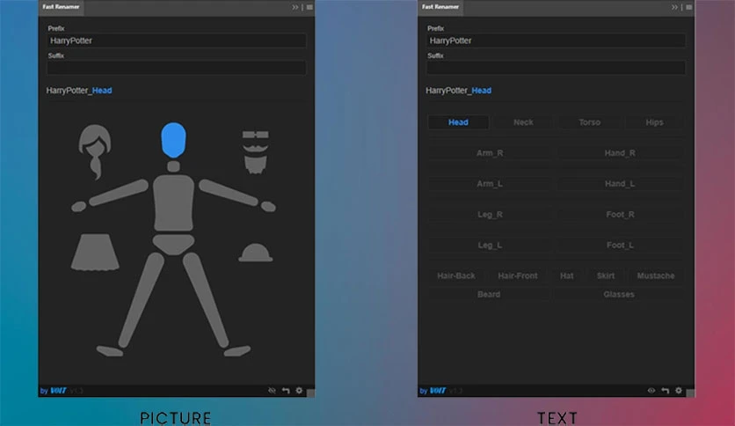Click the figure's left-side hand shape
The height and width of the screenshot is (426, 735).
[79, 207]
